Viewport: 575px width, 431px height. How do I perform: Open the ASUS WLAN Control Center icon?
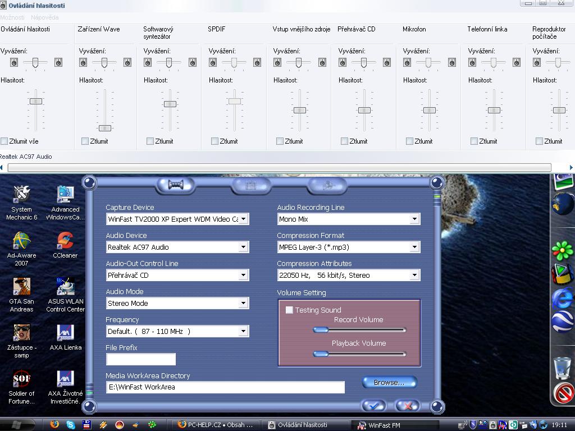tap(65, 287)
